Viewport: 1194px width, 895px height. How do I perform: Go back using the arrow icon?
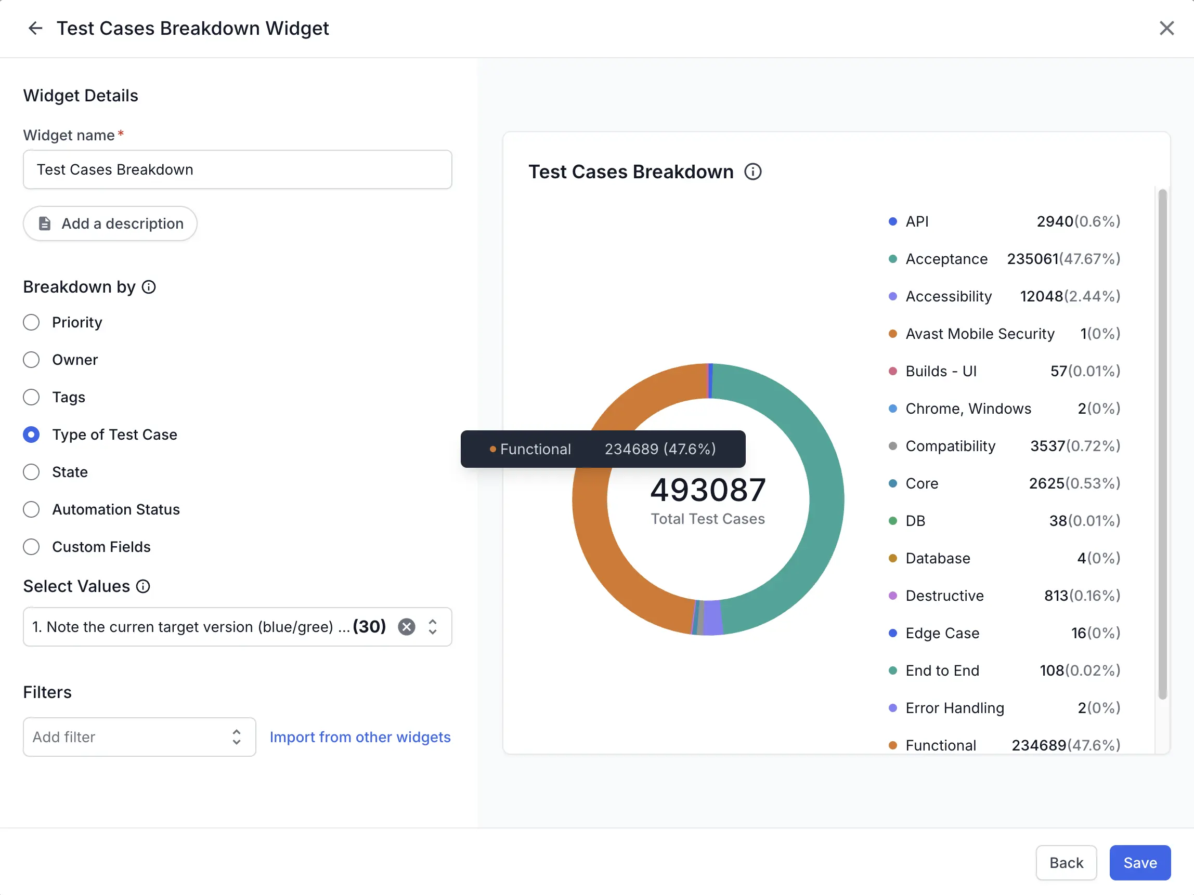(35, 28)
